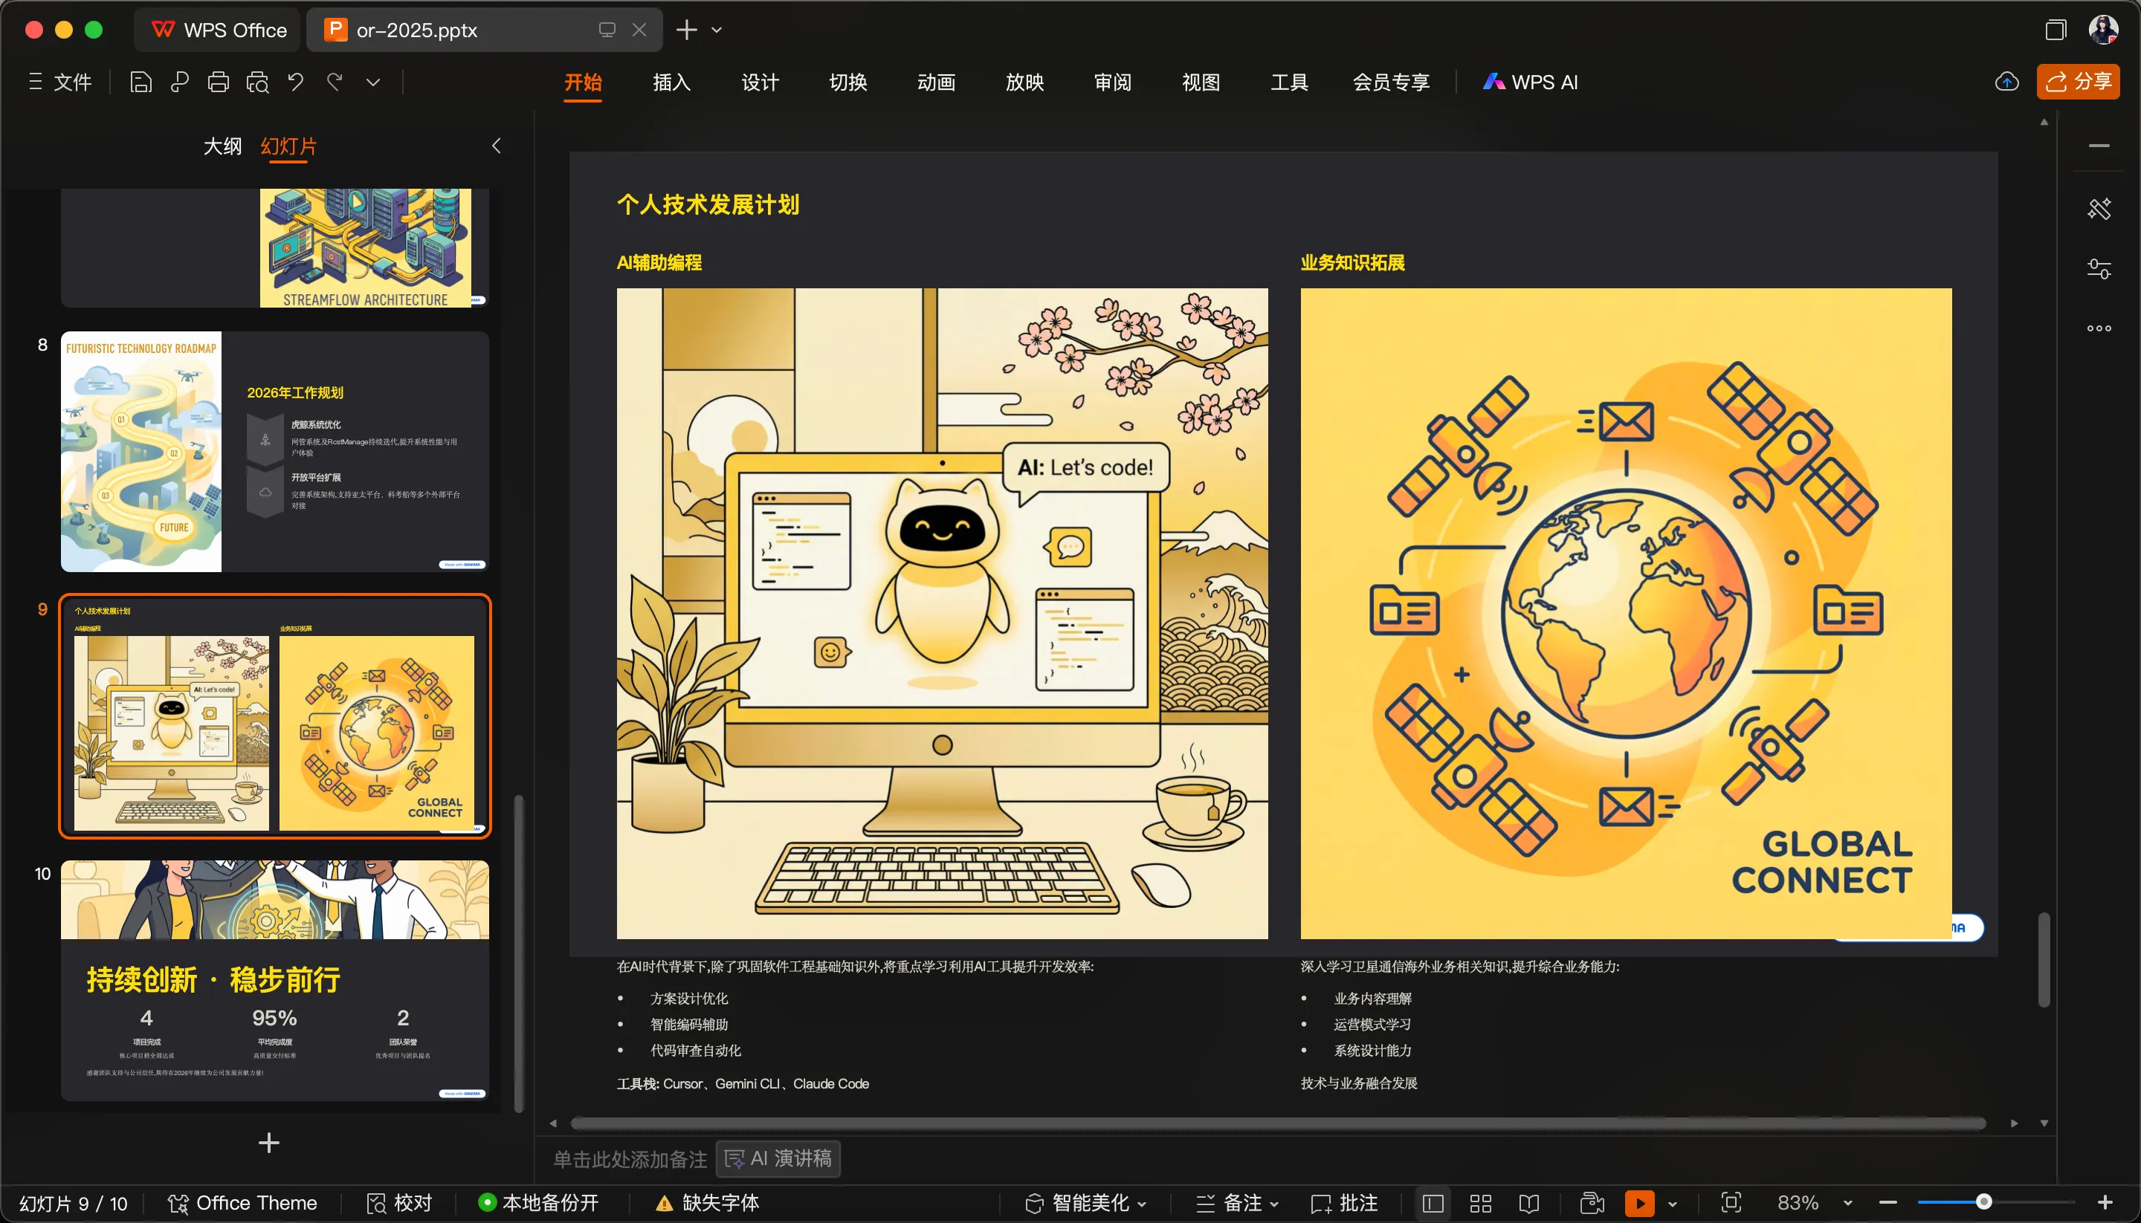Click the orange 分享 share button
This screenshot has width=2141, height=1223.
pos(2078,82)
